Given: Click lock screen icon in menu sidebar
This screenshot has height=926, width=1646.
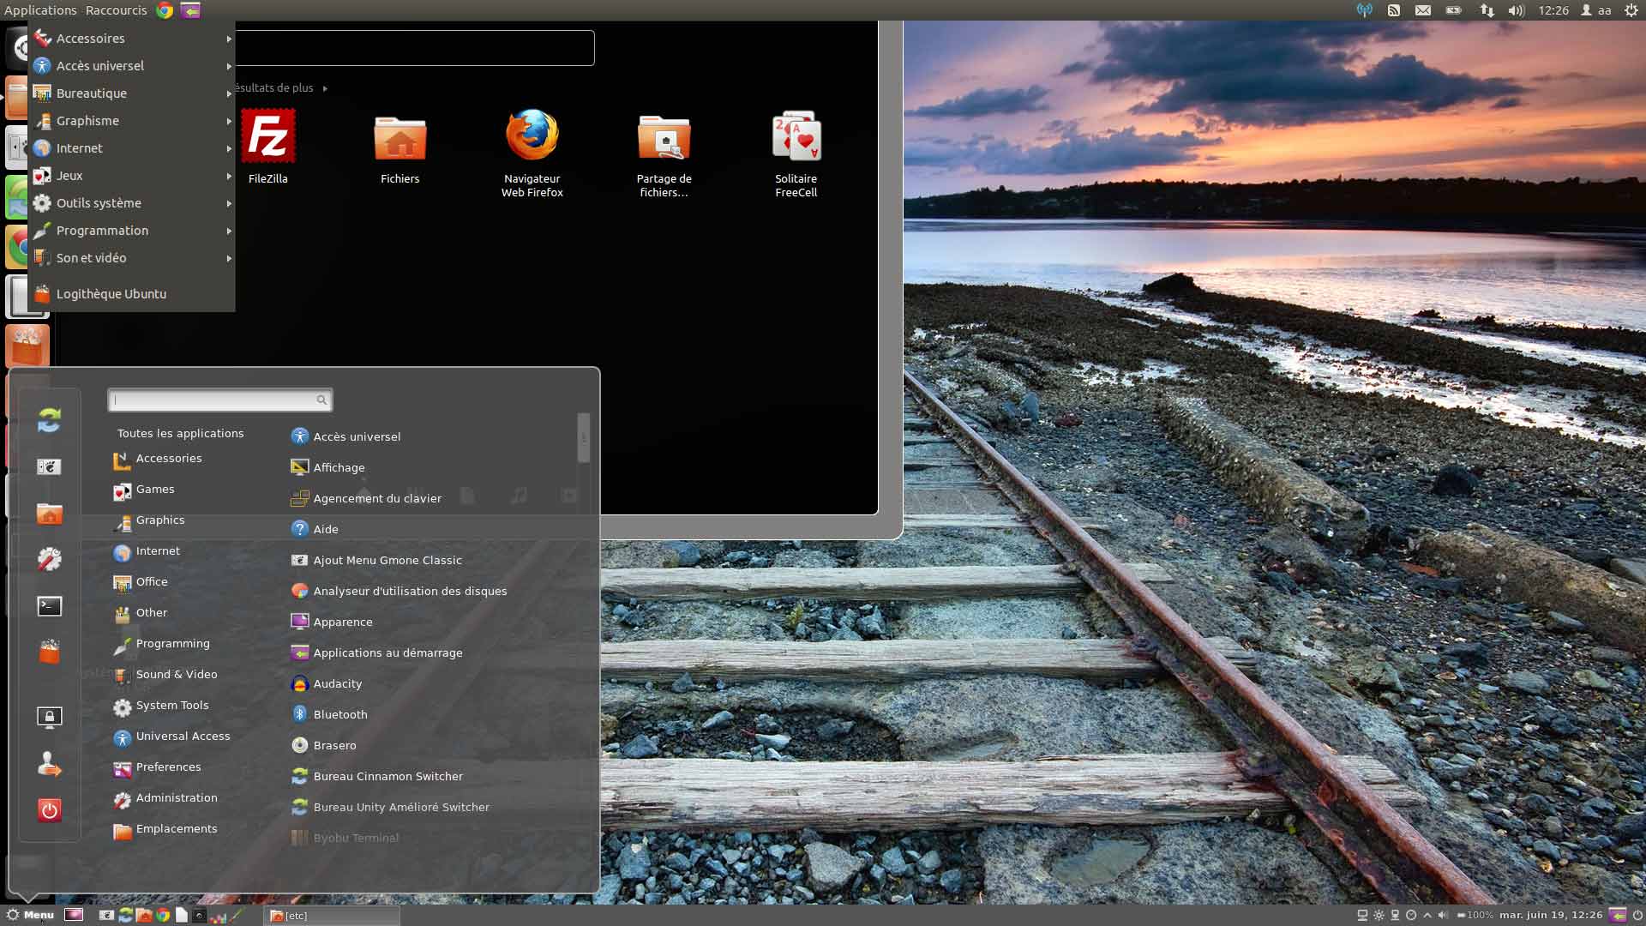Looking at the screenshot, I should tap(50, 717).
